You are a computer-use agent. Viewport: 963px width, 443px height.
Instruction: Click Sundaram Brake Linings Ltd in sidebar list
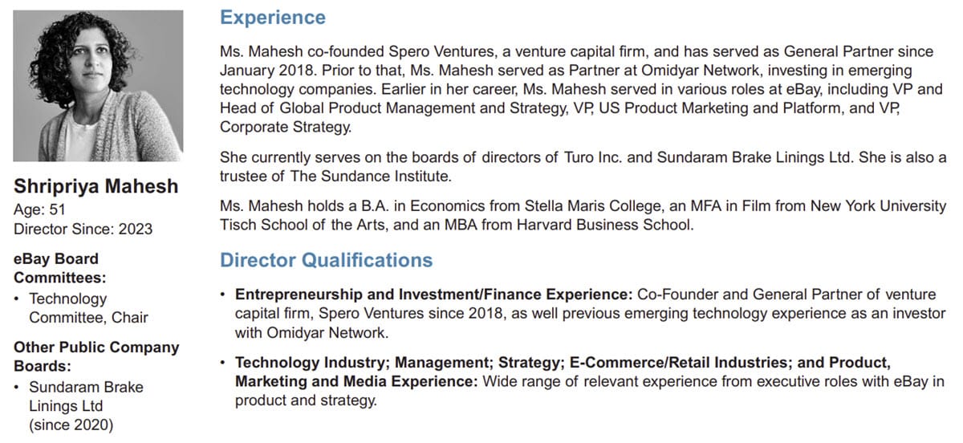[86, 396]
